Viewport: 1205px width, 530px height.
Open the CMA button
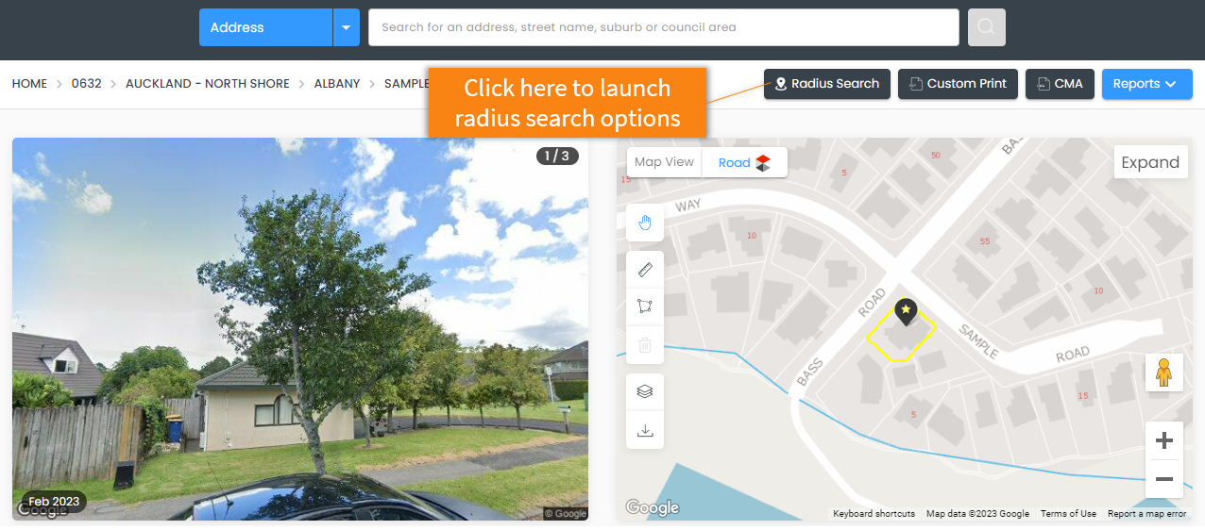point(1060,84)
